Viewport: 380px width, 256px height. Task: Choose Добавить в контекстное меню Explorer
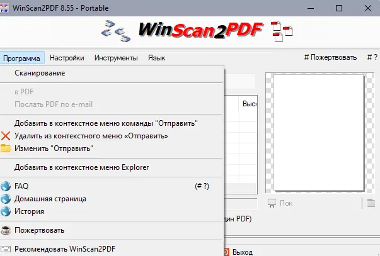coord(112,167)
